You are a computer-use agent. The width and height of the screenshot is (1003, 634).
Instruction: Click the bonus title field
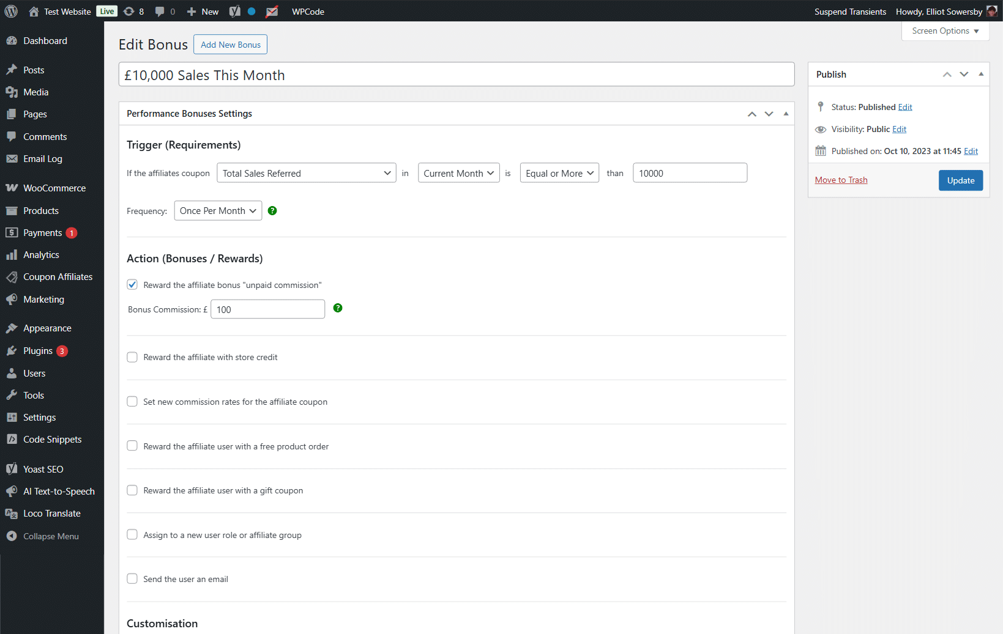pos(457,75)
